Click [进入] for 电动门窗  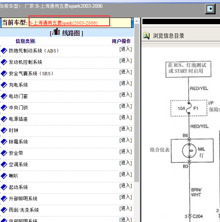click(126, 95)
